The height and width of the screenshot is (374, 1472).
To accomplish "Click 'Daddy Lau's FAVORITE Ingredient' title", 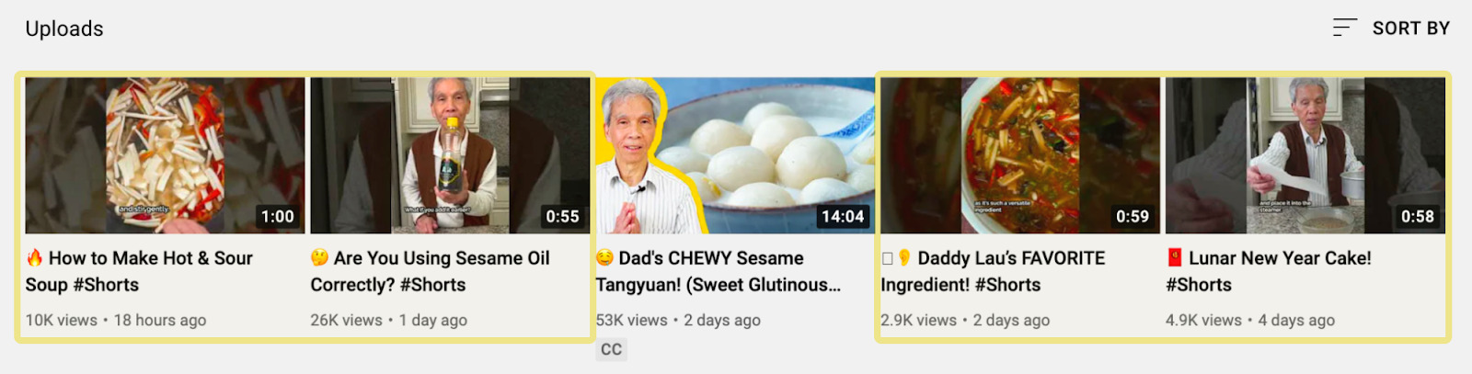I will point(993,271).
